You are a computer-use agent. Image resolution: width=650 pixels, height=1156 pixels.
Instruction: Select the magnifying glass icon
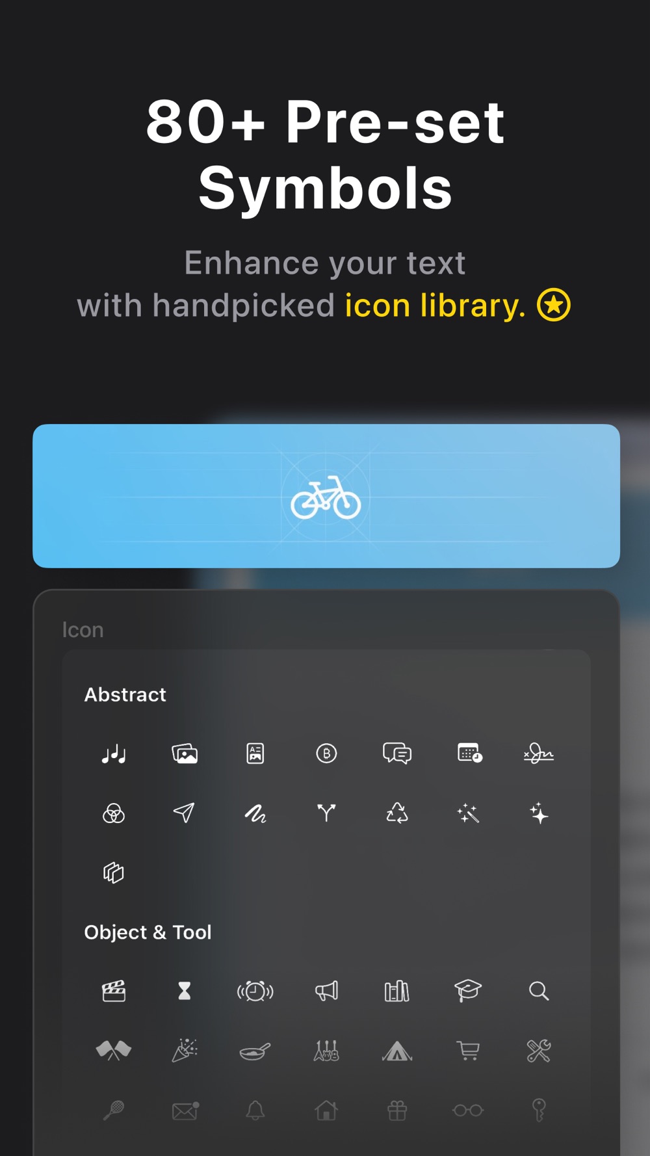(539, 991)
